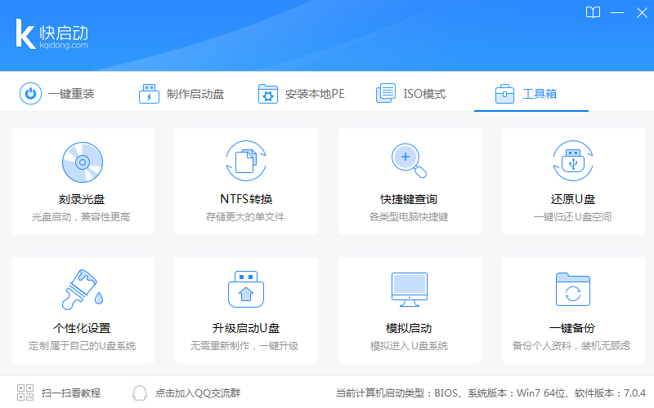Click the 各类型电脑快捷键 description
This screenshot has height=408, width=654.
pos(409,217)
